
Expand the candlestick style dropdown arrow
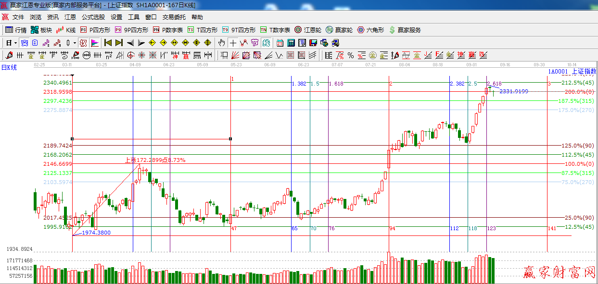[75, 43]
